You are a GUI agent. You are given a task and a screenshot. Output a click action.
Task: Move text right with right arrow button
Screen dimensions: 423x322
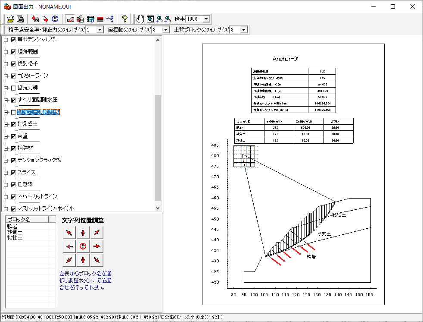(97, 247)
